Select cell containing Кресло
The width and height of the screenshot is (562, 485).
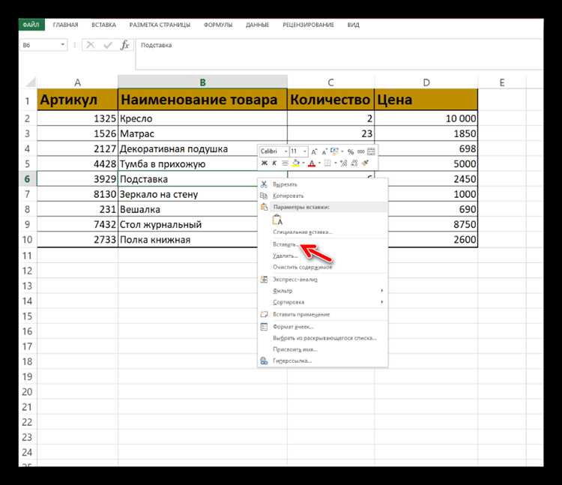click(202, 118)
